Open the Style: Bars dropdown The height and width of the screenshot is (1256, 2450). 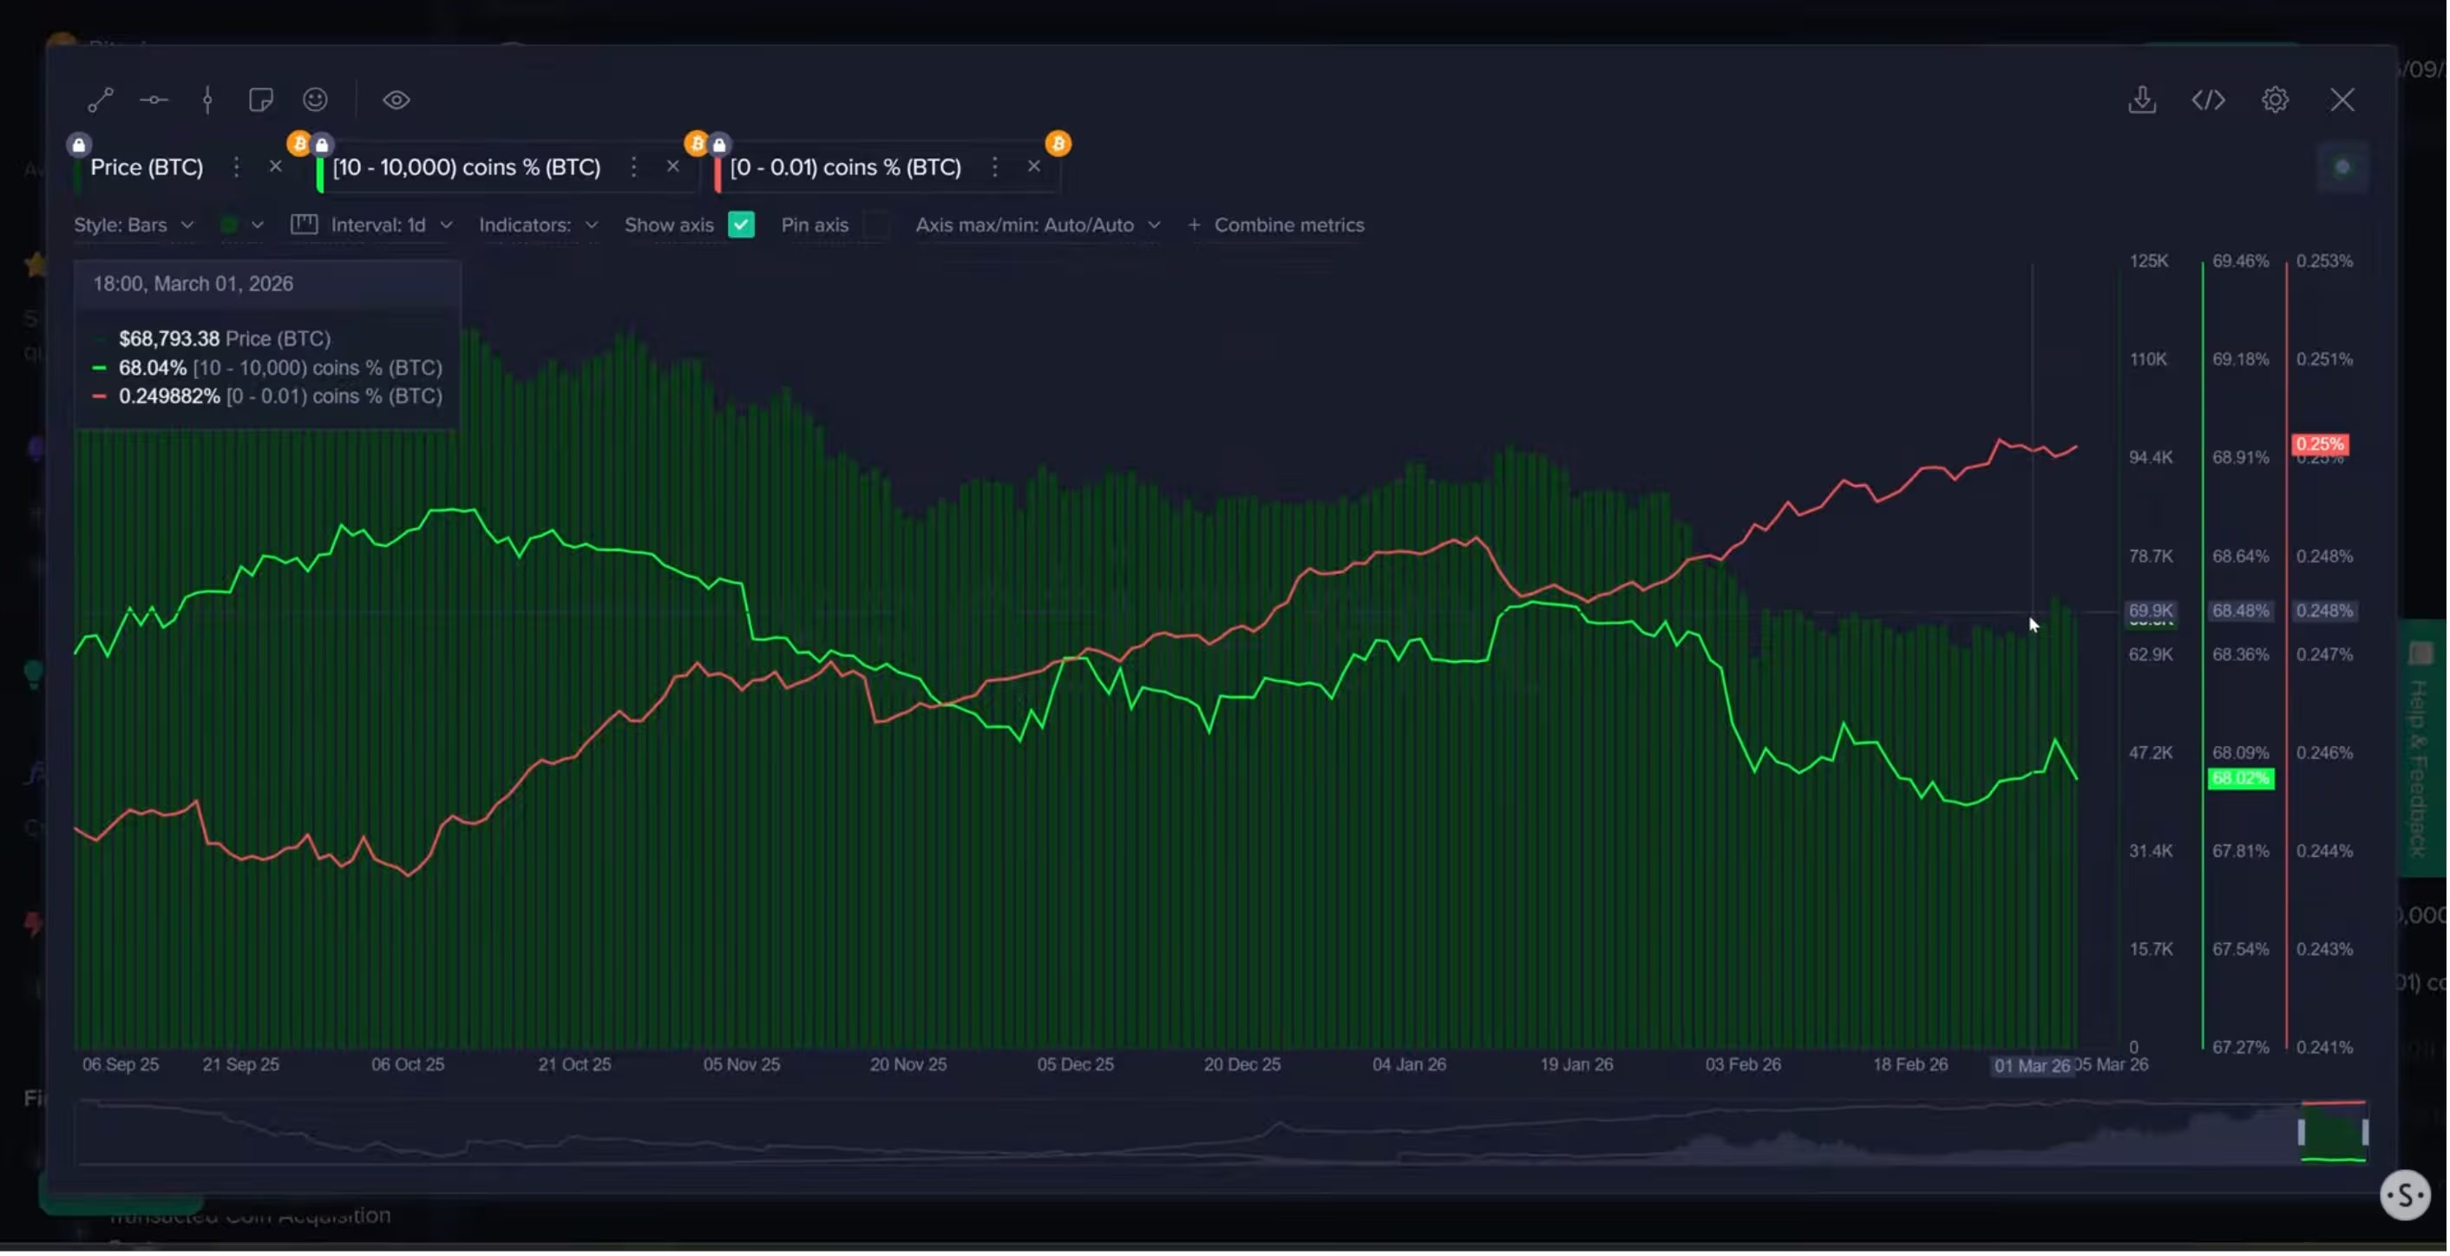(x=134, y=226)
